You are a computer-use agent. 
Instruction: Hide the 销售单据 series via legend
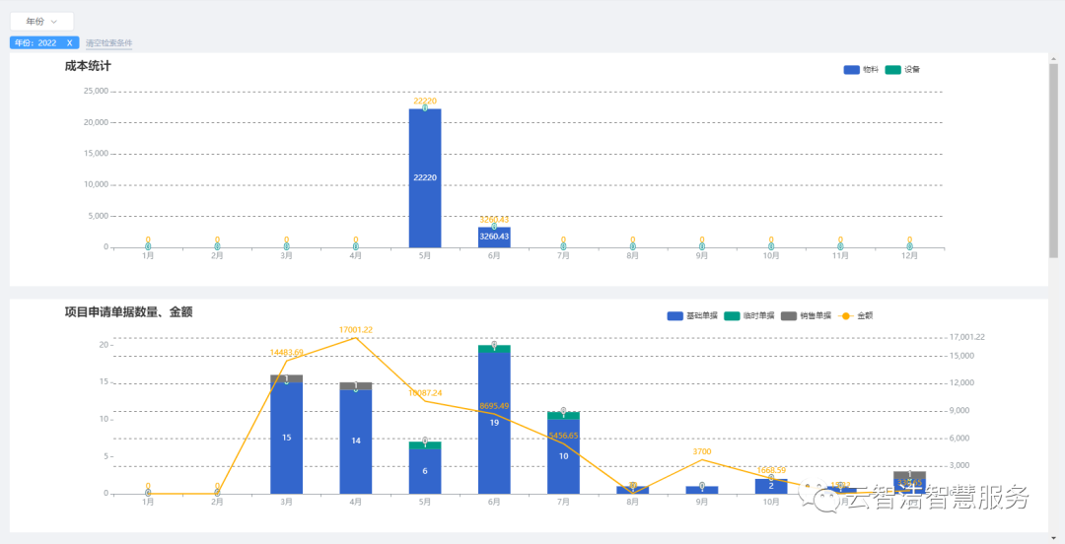pyautogui.click(x=788, y=316)
